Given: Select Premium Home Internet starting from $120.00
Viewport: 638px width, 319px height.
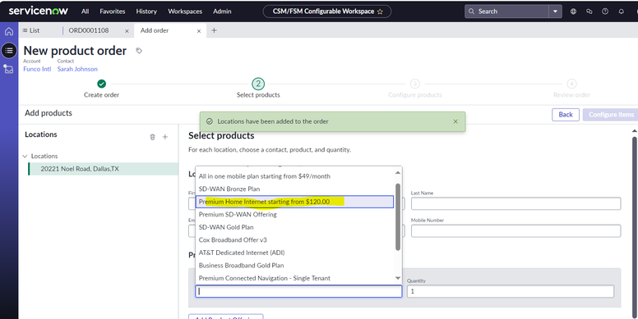Looking at the screenshot, I should tap(295, 202).
